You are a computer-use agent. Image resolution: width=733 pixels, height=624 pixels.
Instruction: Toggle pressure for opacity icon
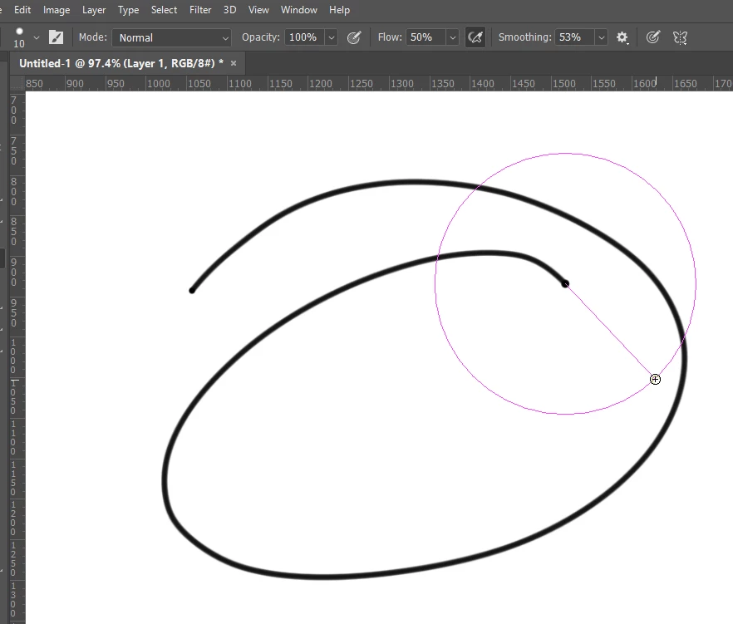pyautogui.click(x=354, y=37)
